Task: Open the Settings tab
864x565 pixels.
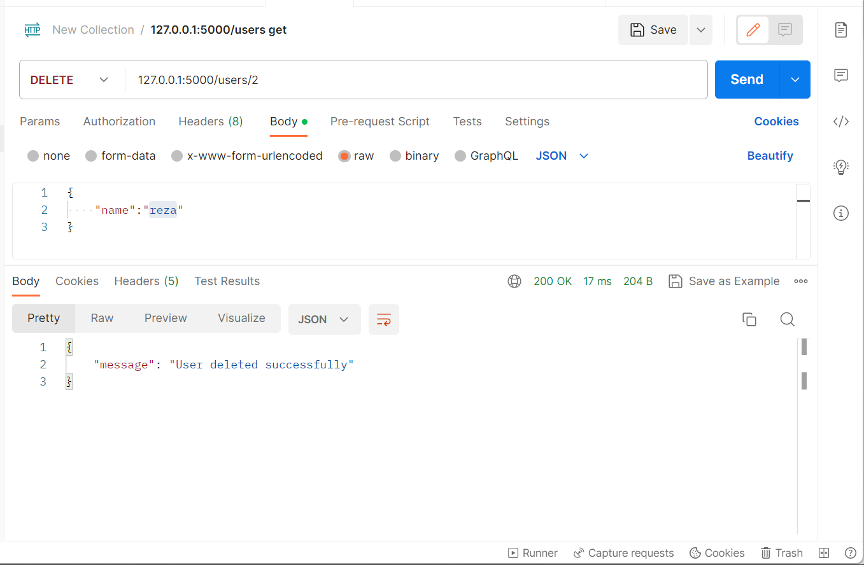Action: pos(527,122)
